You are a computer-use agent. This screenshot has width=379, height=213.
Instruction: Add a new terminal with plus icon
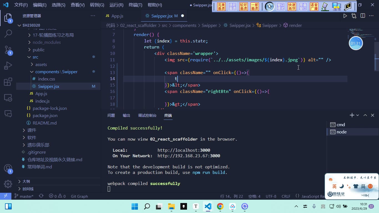pyautogui.click(x=352, y=115)
